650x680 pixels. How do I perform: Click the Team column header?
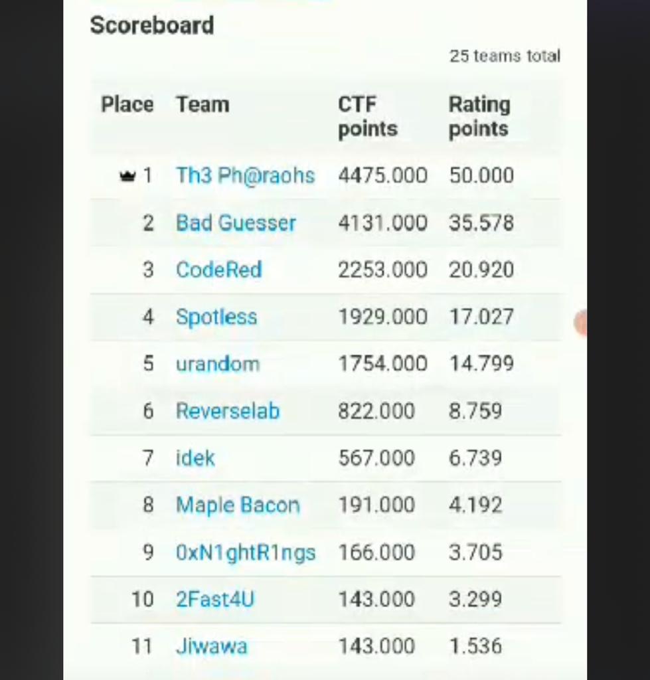[x=202, y=104]
